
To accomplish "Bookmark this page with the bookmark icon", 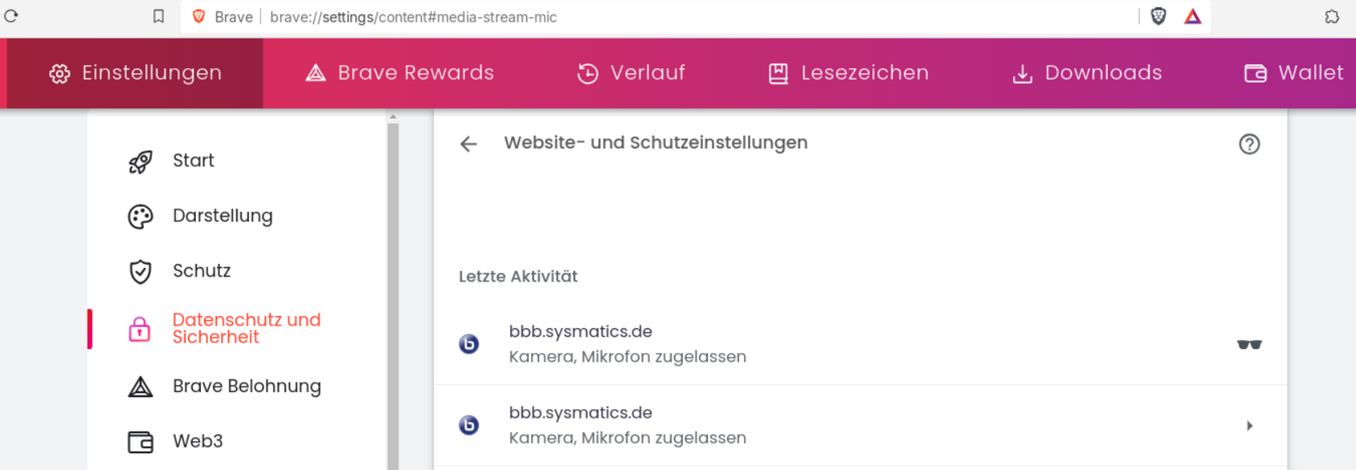I will click(158, 16).
